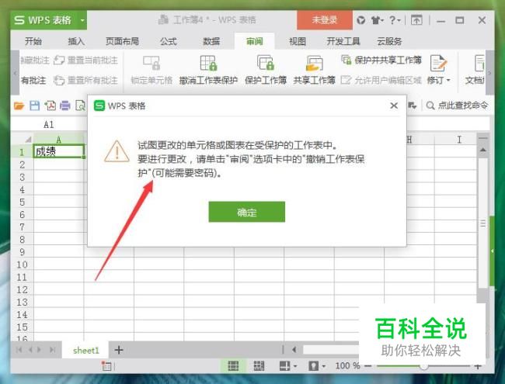Click the export to PDF icon
505x384 pixels.
click(x=50, y=106)
